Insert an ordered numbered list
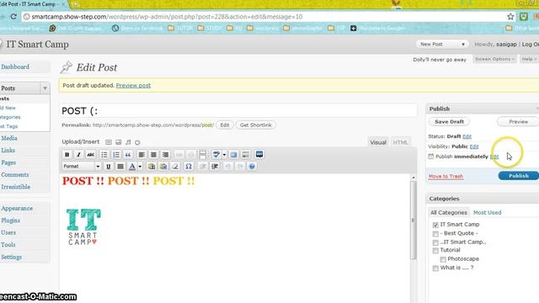Viewport: 539px width, 303px height. coord(116,155)
